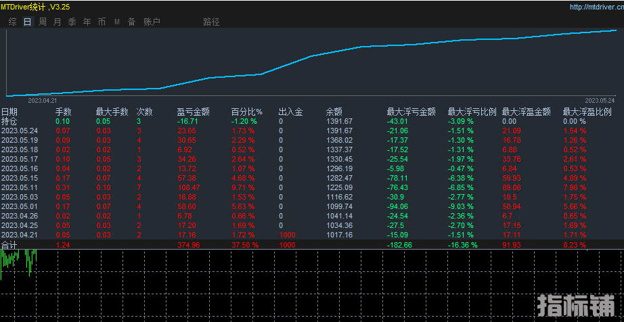Screen dimensions: 624x322
Task: Click the 持仓 open positions row
Action: tap(9, 121)
